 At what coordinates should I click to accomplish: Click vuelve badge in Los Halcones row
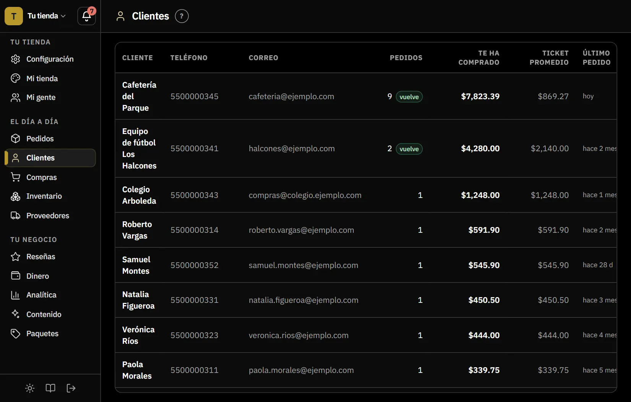pos(409,149)
